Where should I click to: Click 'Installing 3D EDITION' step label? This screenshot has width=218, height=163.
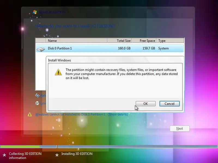click(x=77, y=154)
